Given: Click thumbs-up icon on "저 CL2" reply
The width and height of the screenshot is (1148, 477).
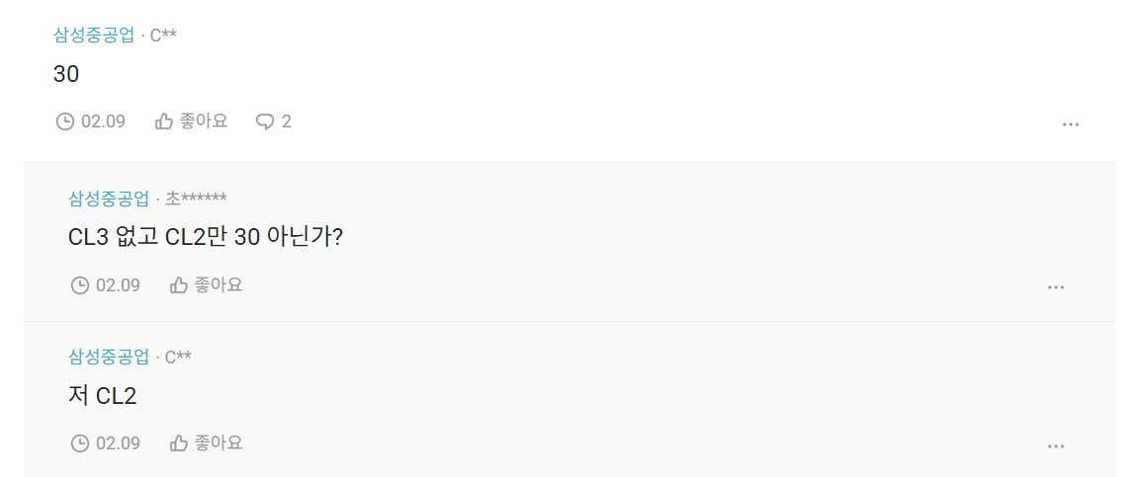Looking at the screenshot, I should [x=179, y=443].
